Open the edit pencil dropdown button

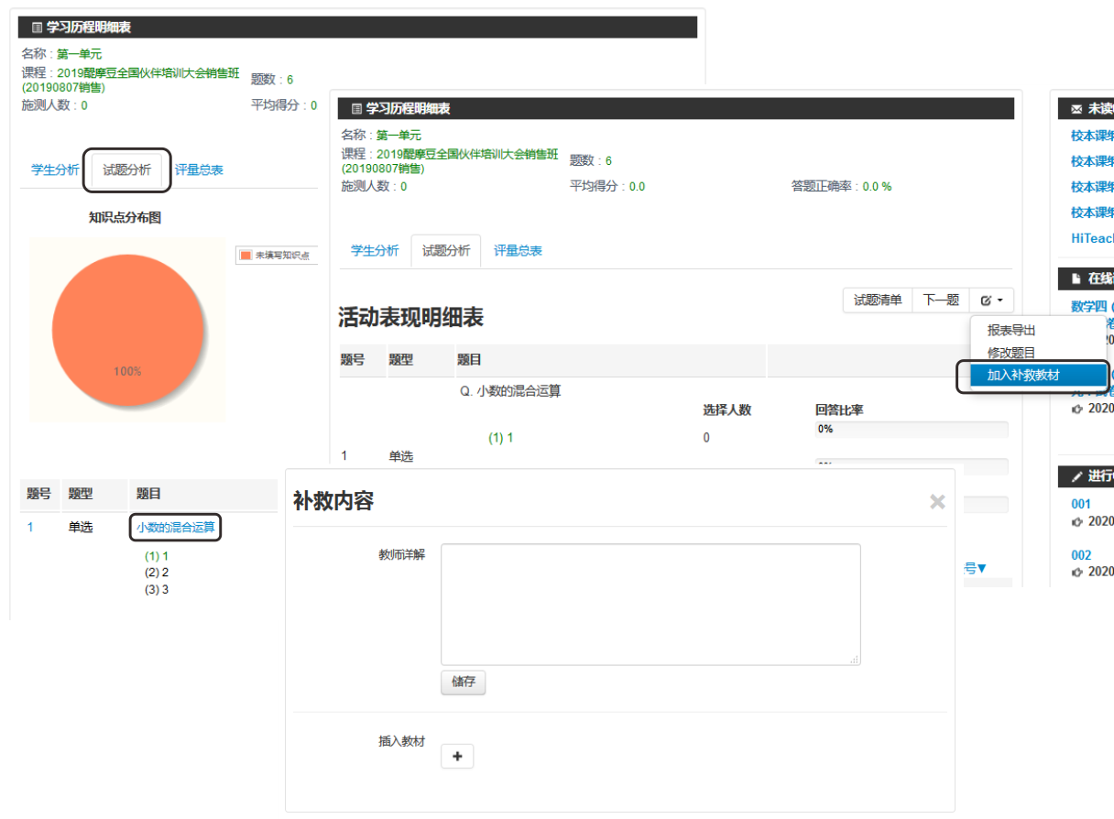click(x=991, y=300)
